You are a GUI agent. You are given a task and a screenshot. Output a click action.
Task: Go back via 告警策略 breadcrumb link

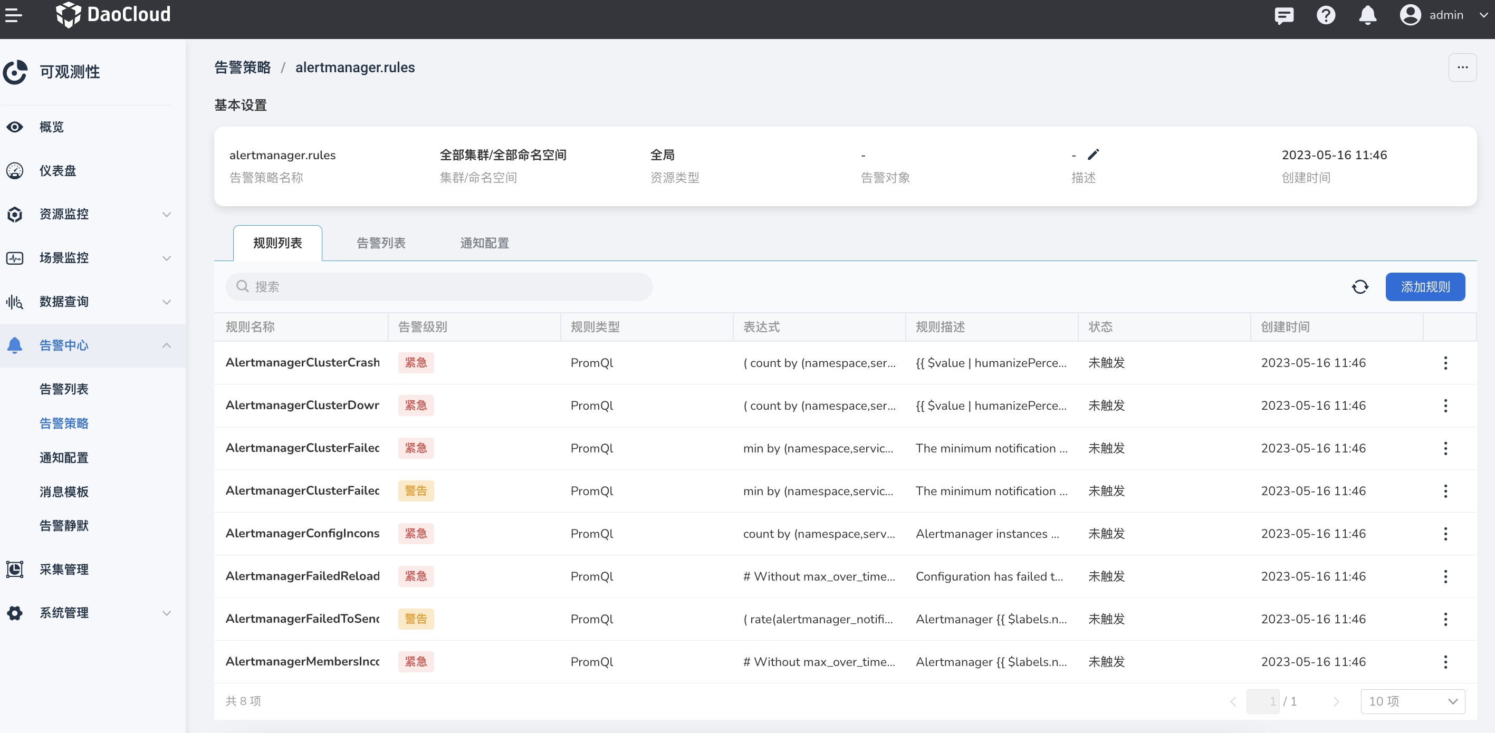coord(243,67)
